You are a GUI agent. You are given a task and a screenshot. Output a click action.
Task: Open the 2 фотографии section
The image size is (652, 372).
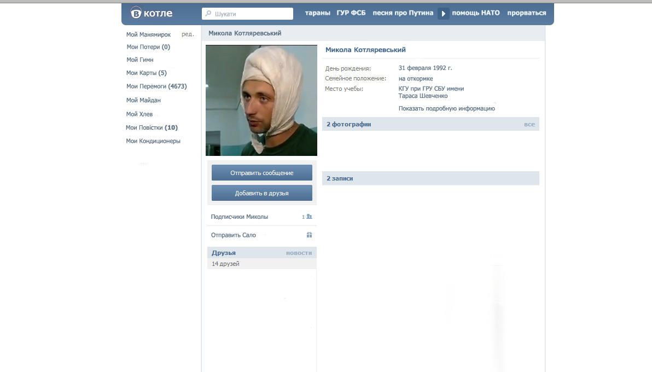348,124
